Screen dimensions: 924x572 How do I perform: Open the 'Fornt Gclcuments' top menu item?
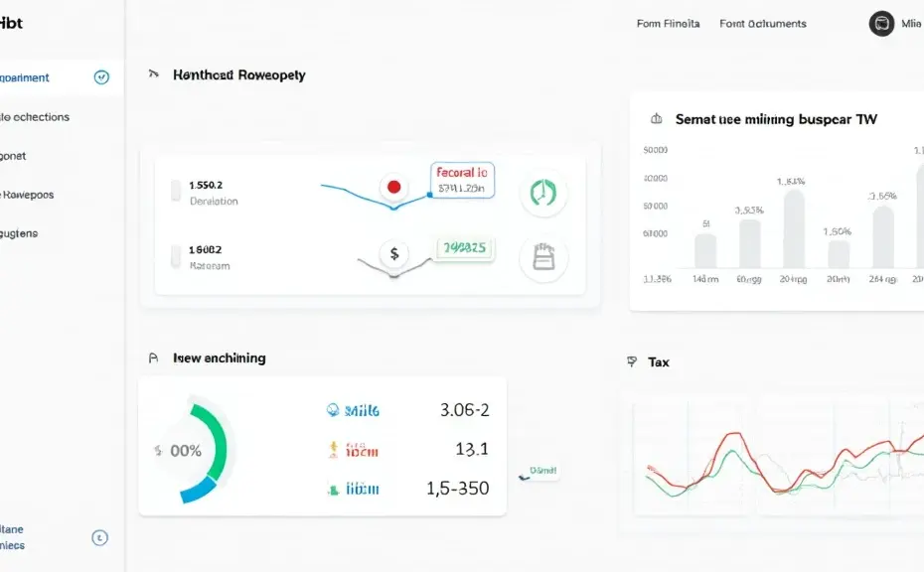(x=763, y=24)
